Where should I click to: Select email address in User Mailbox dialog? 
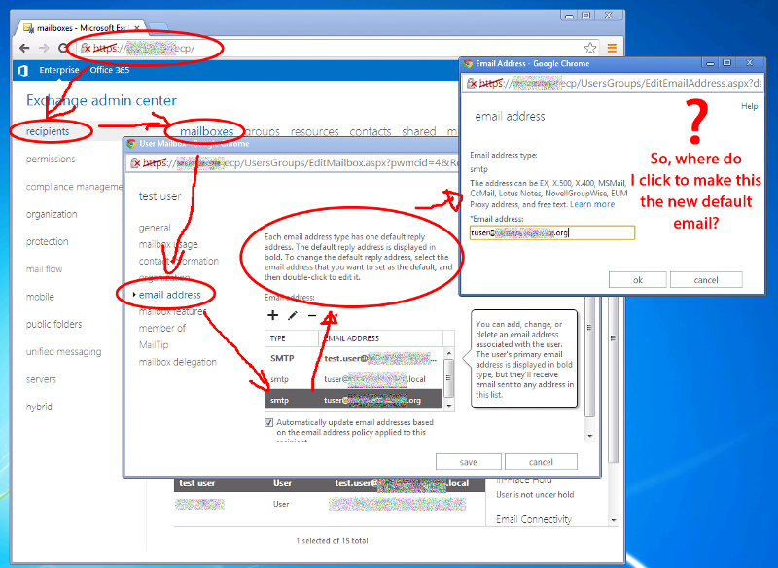click(x=169, y=295)
